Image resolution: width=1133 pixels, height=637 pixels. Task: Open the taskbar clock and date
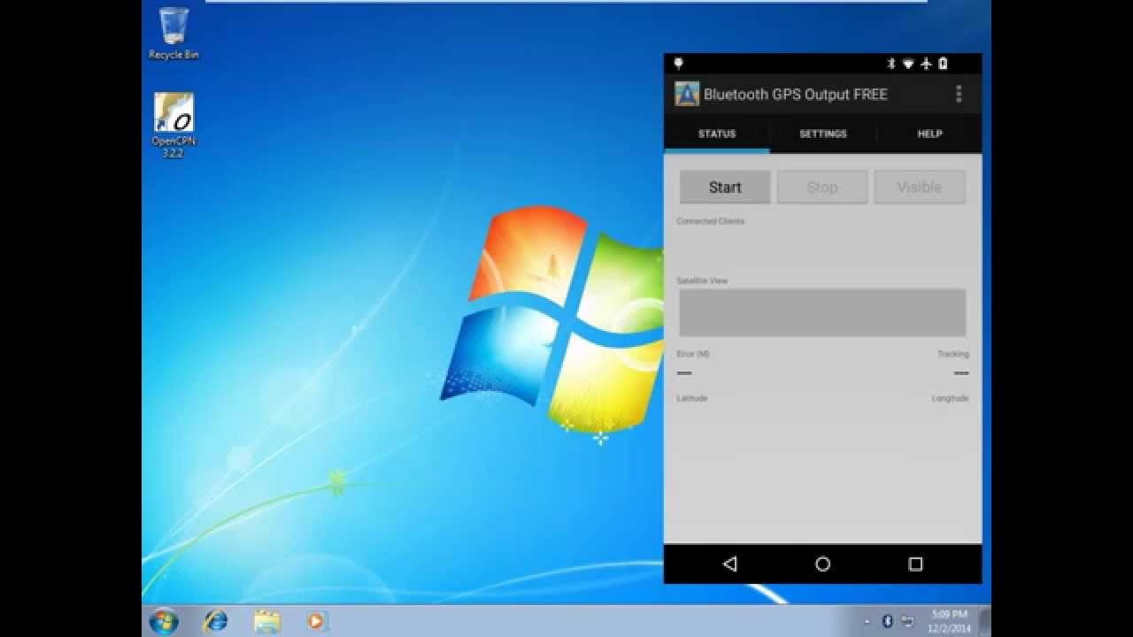(950, 621)
